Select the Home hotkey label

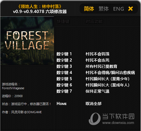click(62, 104)
